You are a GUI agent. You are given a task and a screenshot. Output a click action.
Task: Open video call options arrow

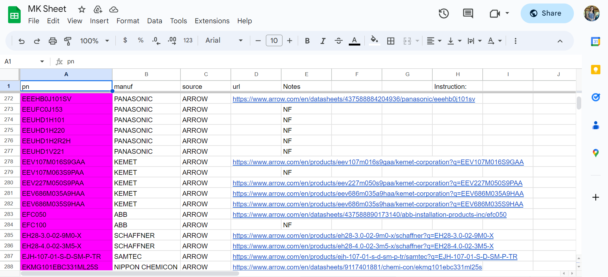tap(507, 13)
